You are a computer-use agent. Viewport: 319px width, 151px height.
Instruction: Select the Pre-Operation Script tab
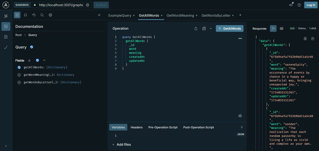coord(163,127)
